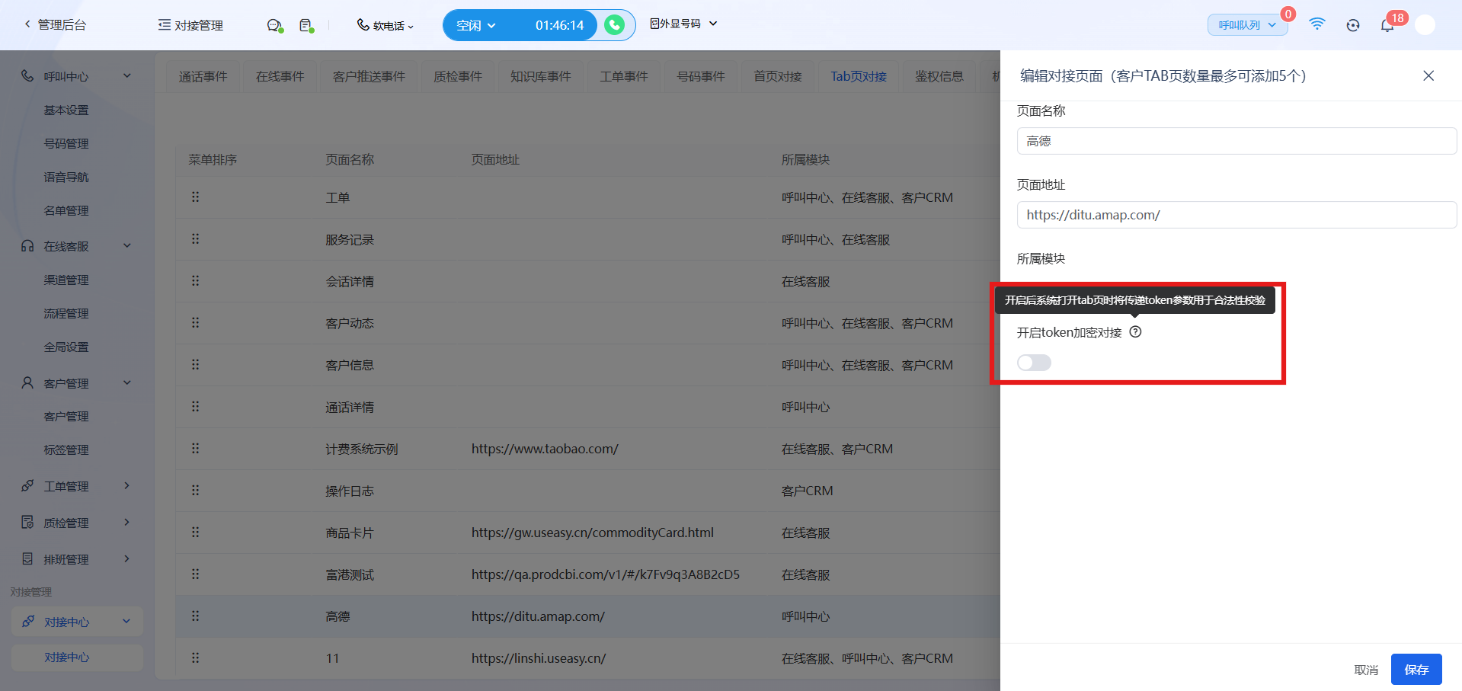Open the 外显号码 dropdown
This screenshot has height=691, width=1462.
click(x=683, y=24)
